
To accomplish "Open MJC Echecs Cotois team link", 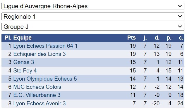I will 37,87.
